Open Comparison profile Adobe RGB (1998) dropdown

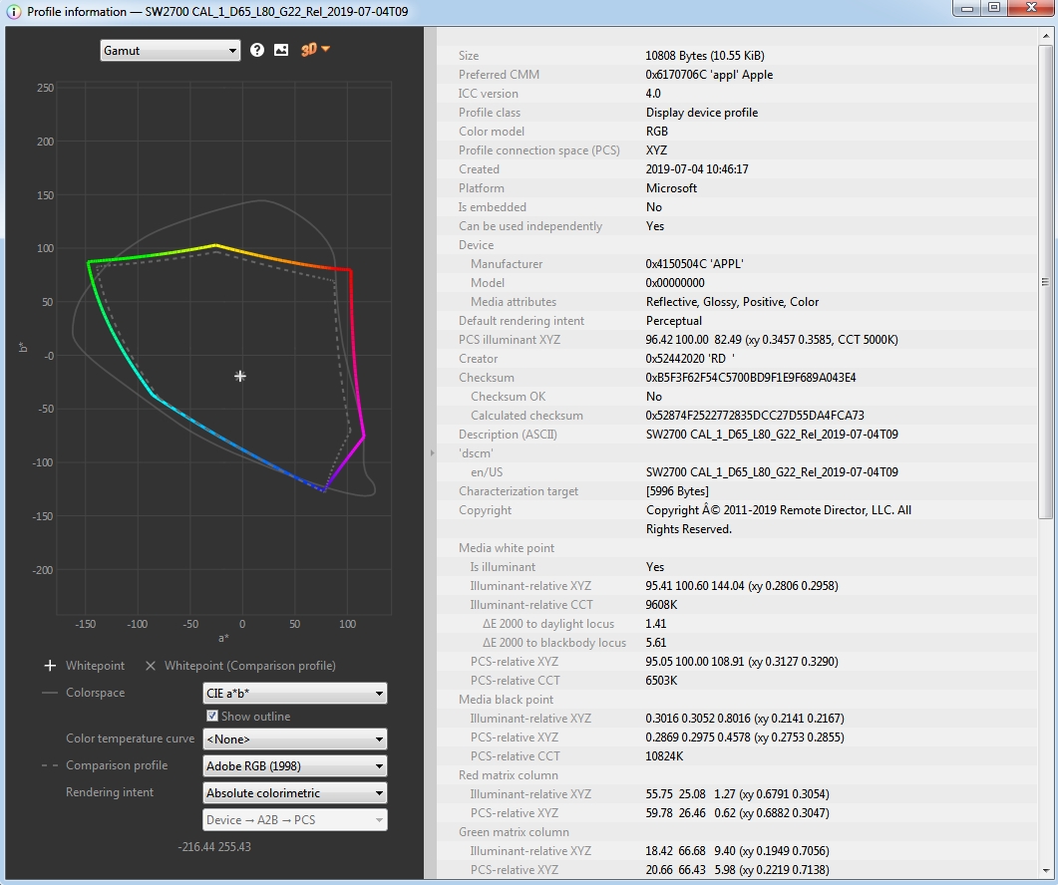click(295, 766)
